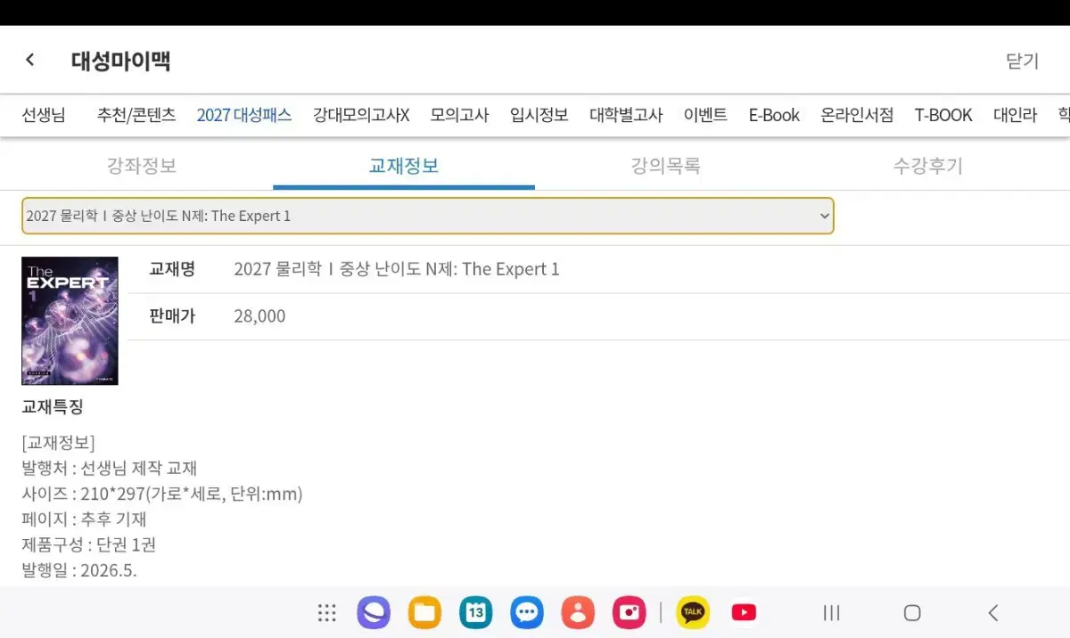Close the page with 닫기
Viewport: 1070px width, 638px height.
point(1023,61)
